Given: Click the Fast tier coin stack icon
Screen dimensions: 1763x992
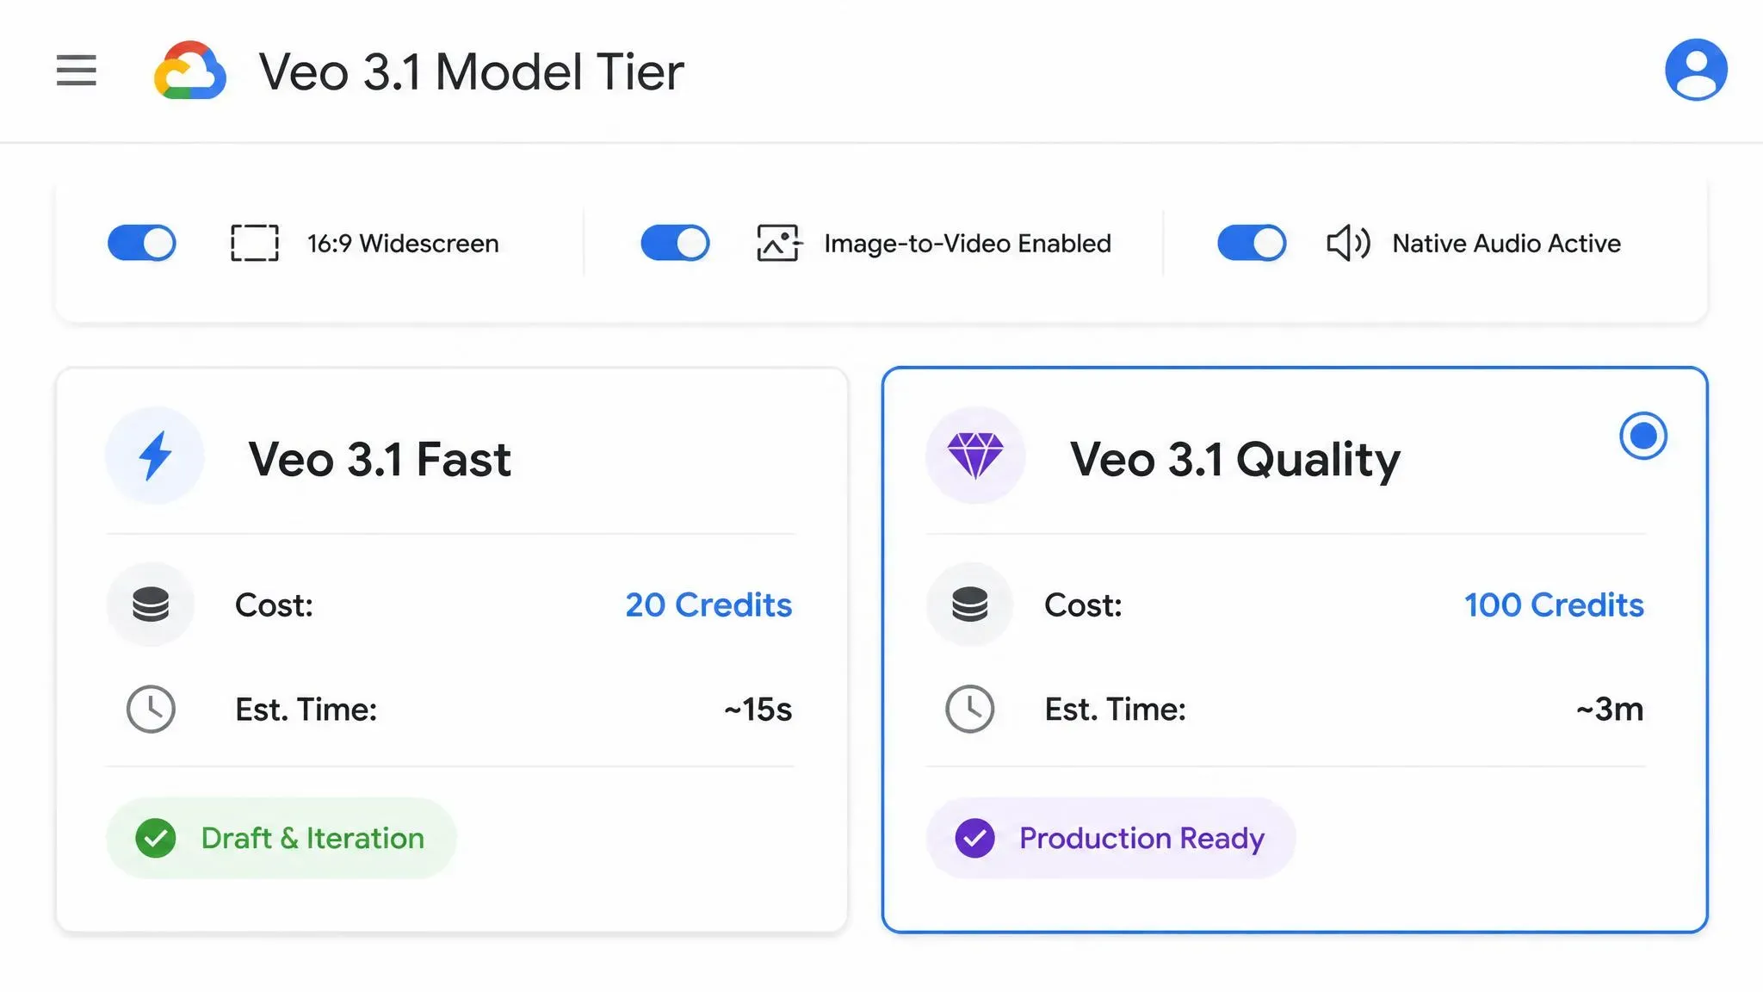Looking at the screenshot, I should pos(151,604).
